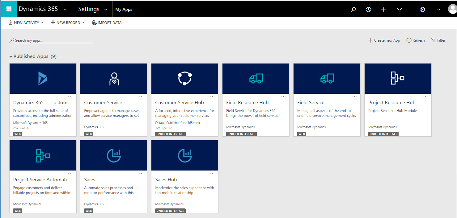The width and height of the screenshot is (457, 218).
Task: Click the Project Resource Hub hierarchy icon
Action: (398, 78)
